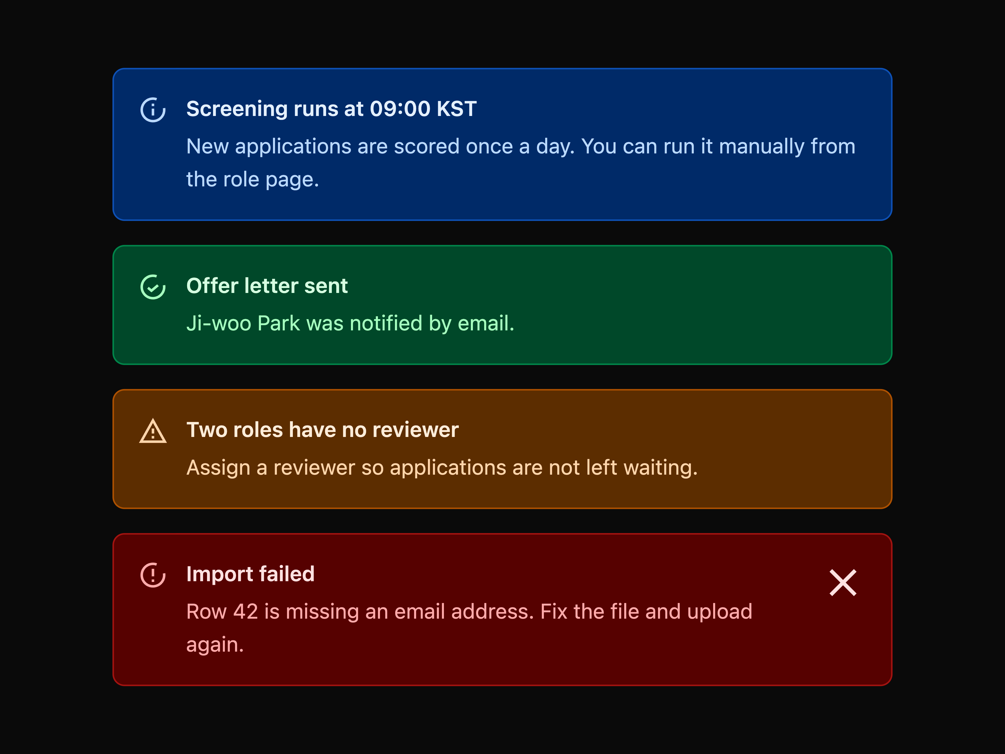This screenshot has height=754, width=1005.
Task: Select the 'Screening runs at 09:00 KST' heading
Action: pyautogui.click(x=331, y=109)
